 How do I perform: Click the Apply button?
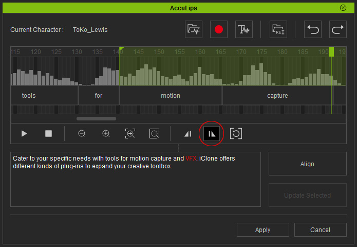(262, 230)
